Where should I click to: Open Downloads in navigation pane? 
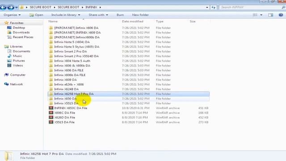(21, 33)
